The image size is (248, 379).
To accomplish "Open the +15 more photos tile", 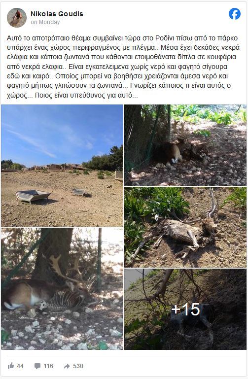I will pyautogui.click(x=185, y=309).
